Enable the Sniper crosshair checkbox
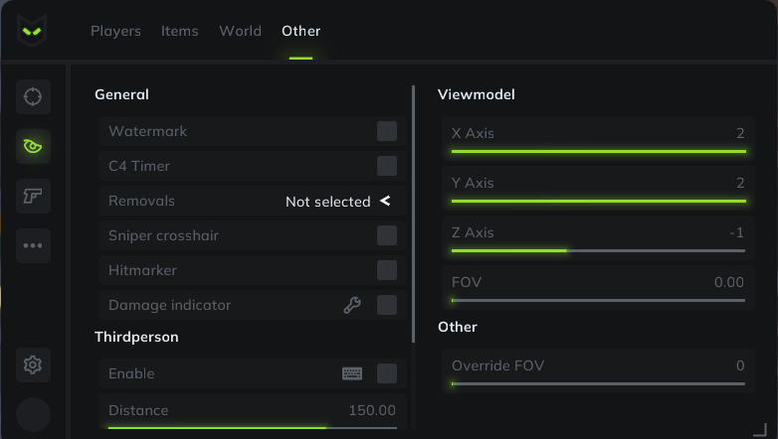778x439 pixels. click(x=387, y=235)
